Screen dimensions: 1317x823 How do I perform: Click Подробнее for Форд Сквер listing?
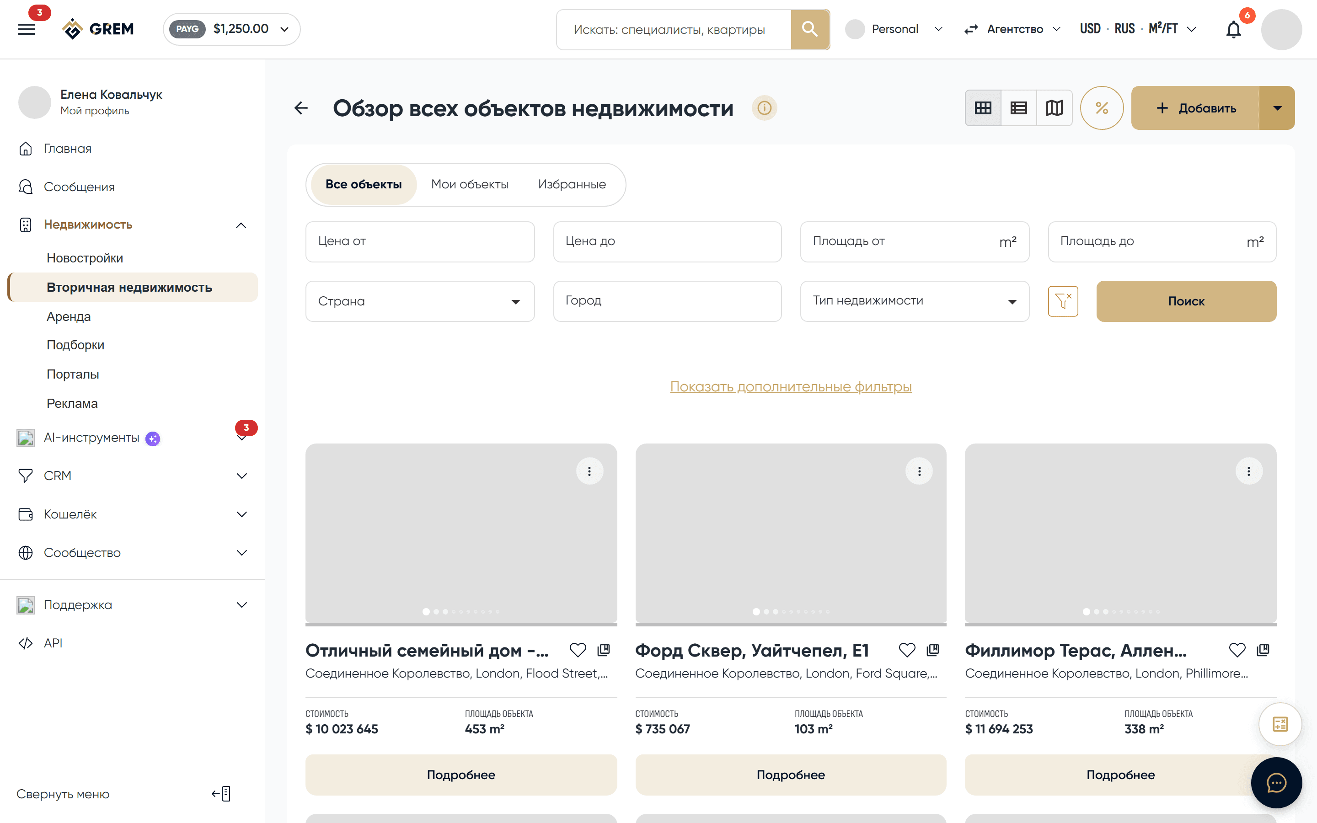[791, 775]
